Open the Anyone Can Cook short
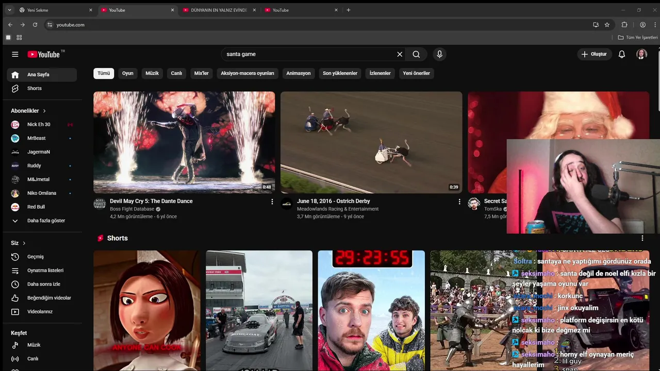 pyautogui.click(x=146, y=310)
